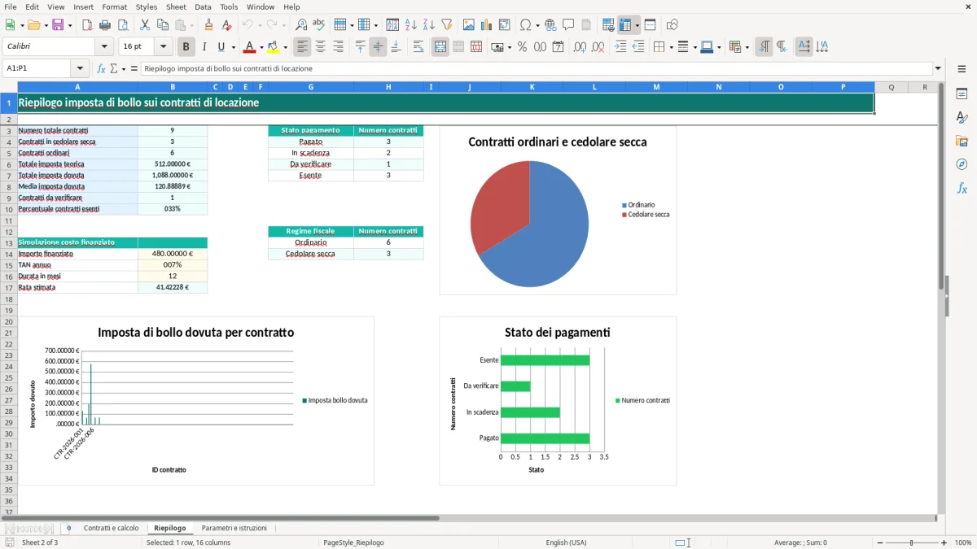Switch to the Parametri e istruzioni sheet tab

[x=234, y=528]
